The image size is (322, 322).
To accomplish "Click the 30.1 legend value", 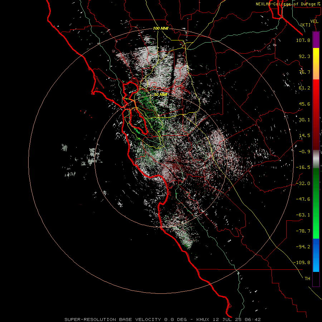I will 304,120.
